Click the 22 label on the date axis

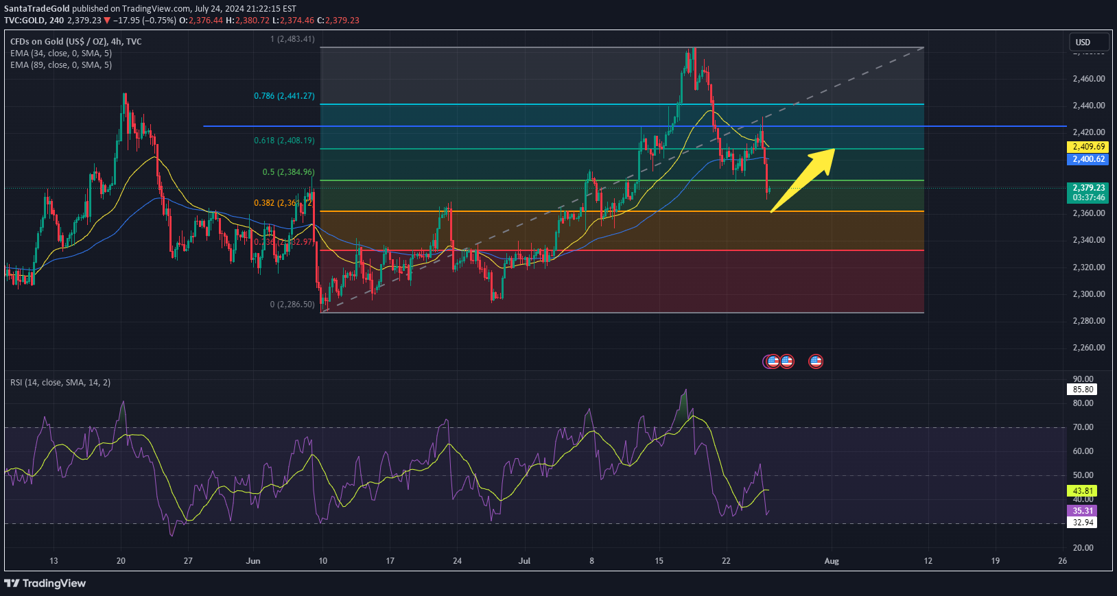point(726,561)
